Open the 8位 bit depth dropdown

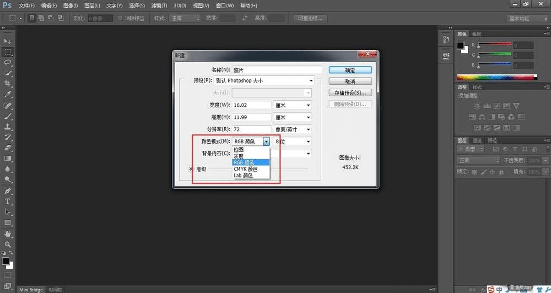coord(293,142)
